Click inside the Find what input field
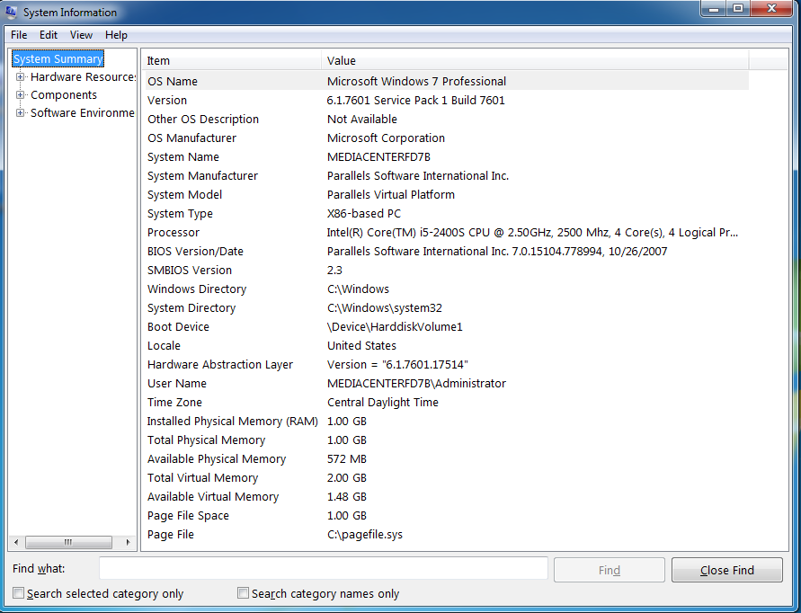The width and height of the screenshot is (801, 613). [324, 568]
